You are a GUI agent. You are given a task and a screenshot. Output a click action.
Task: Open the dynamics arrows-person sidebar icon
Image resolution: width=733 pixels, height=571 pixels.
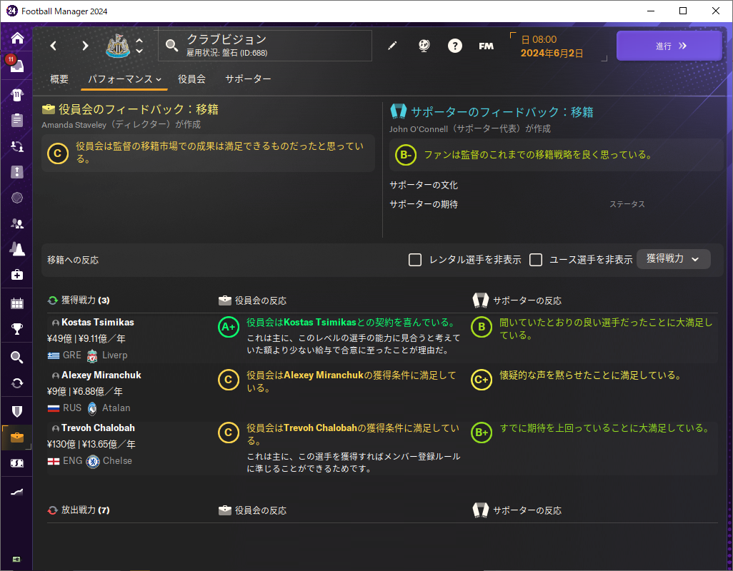tap(17, 146)
